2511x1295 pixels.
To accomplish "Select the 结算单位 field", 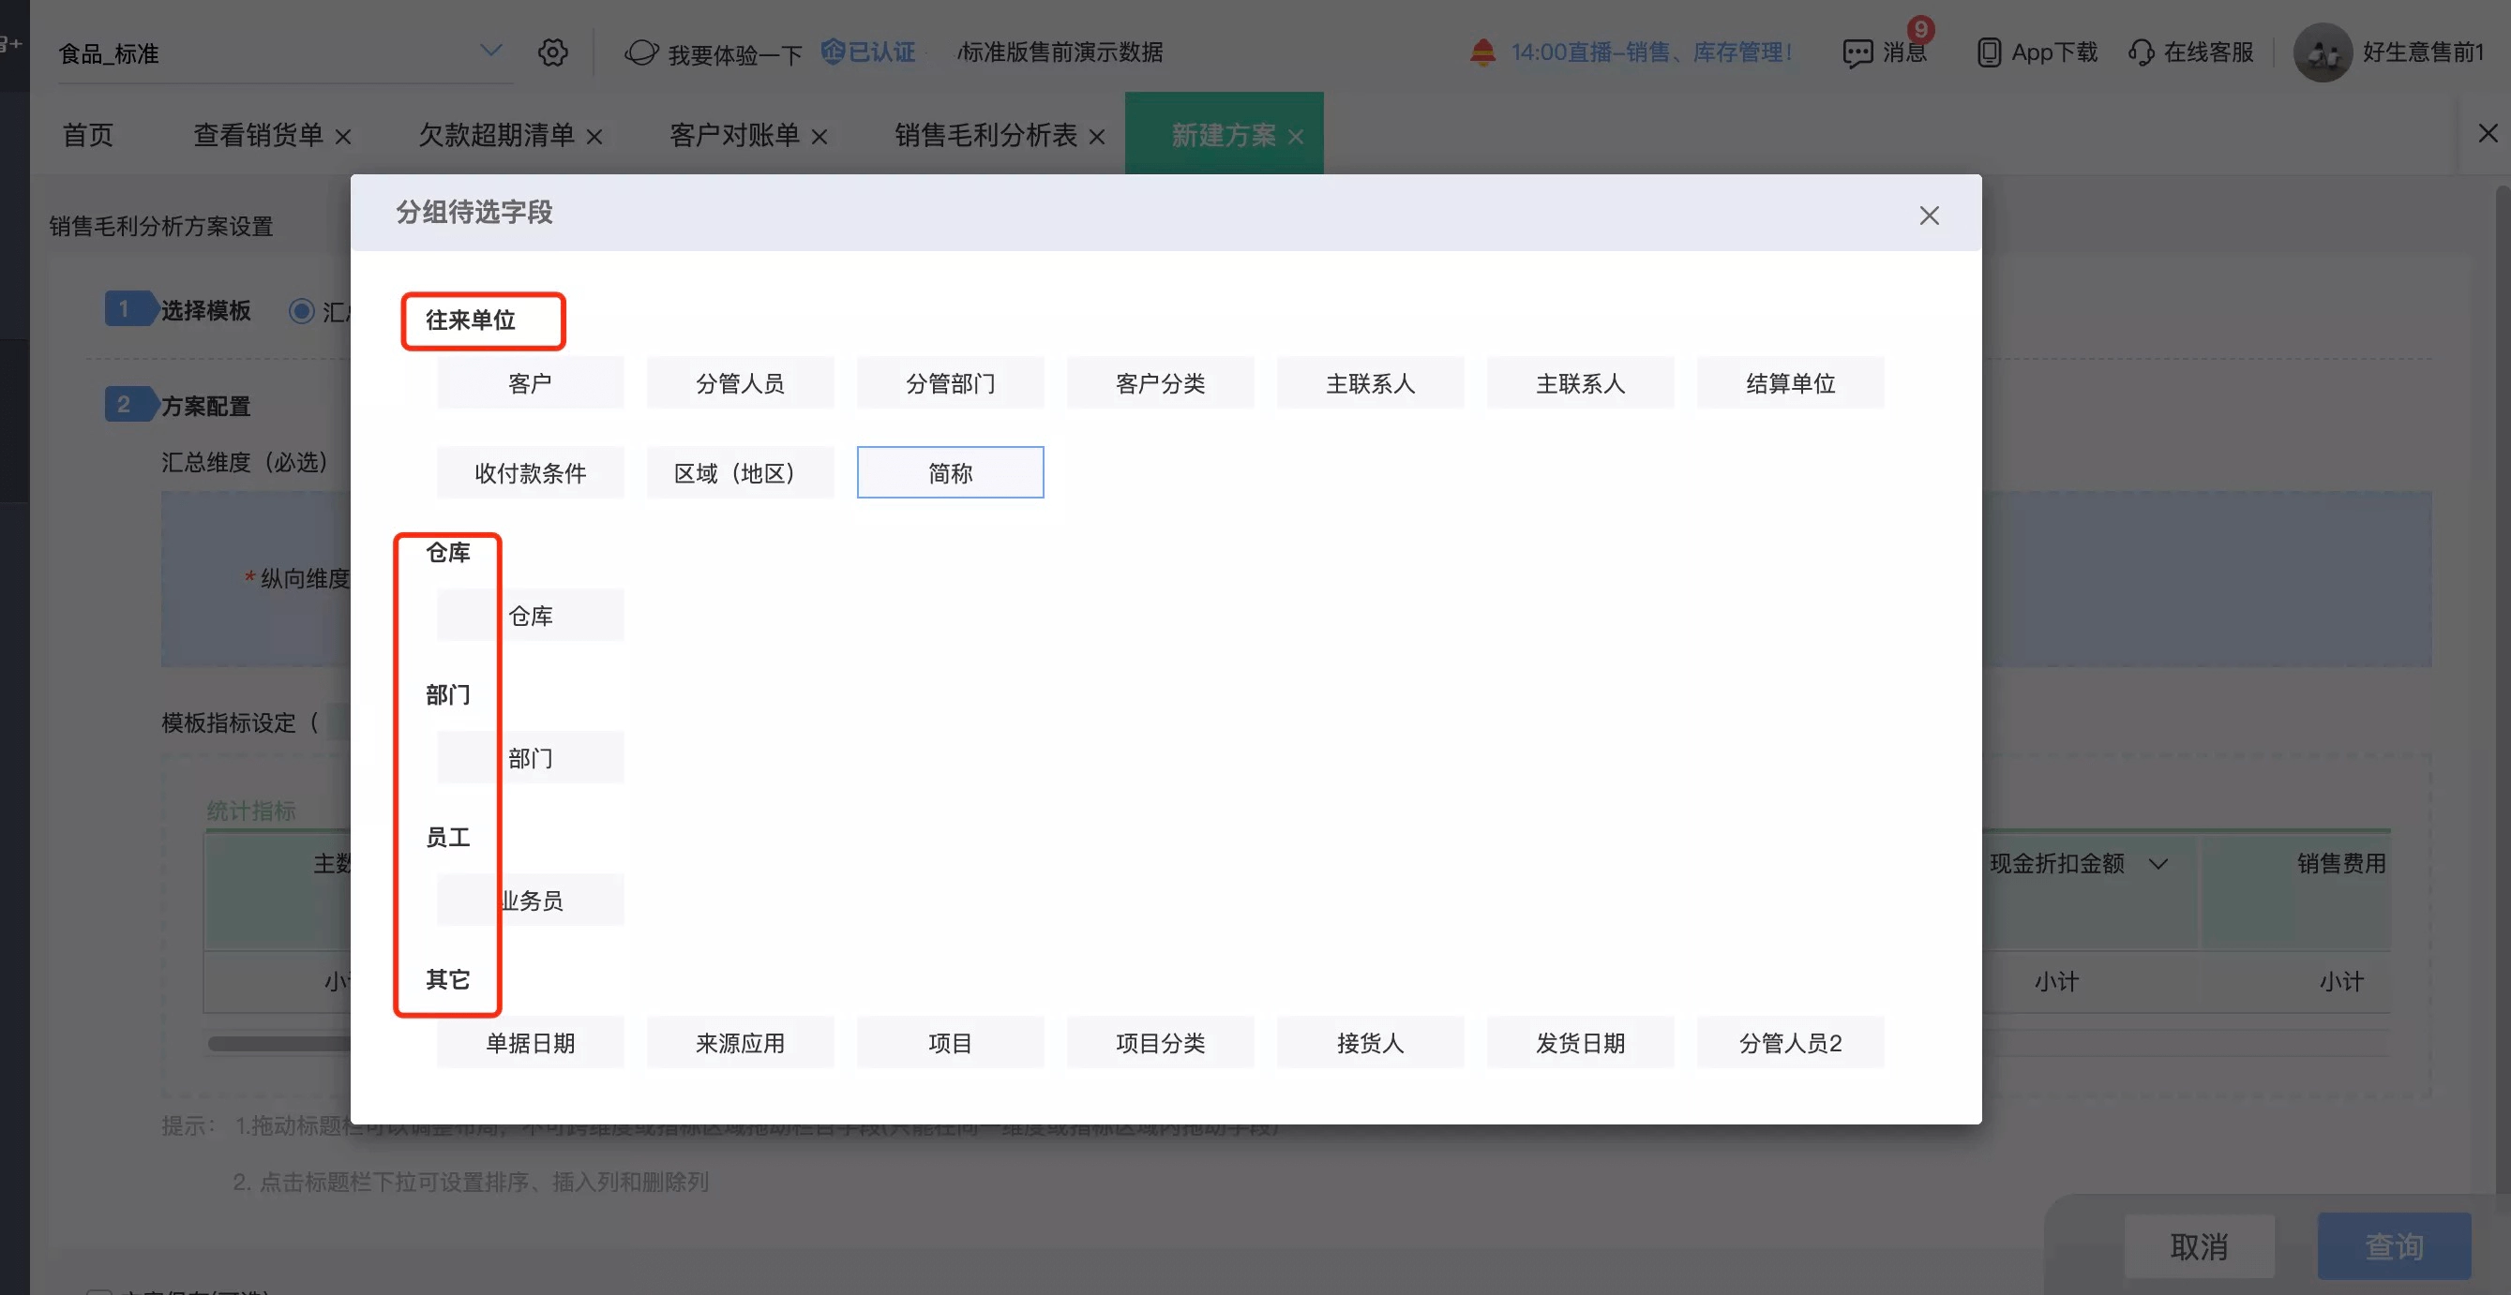I will [1791, 383].
